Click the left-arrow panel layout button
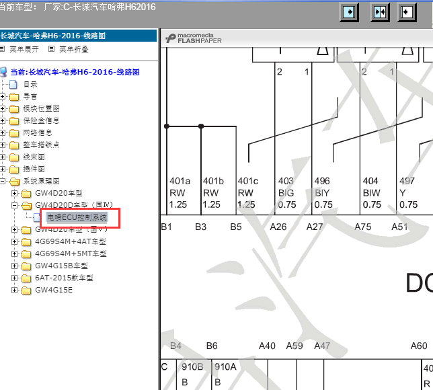Image resolution: width=433 pixels, height=390 pixels. [x=407, y=12]
